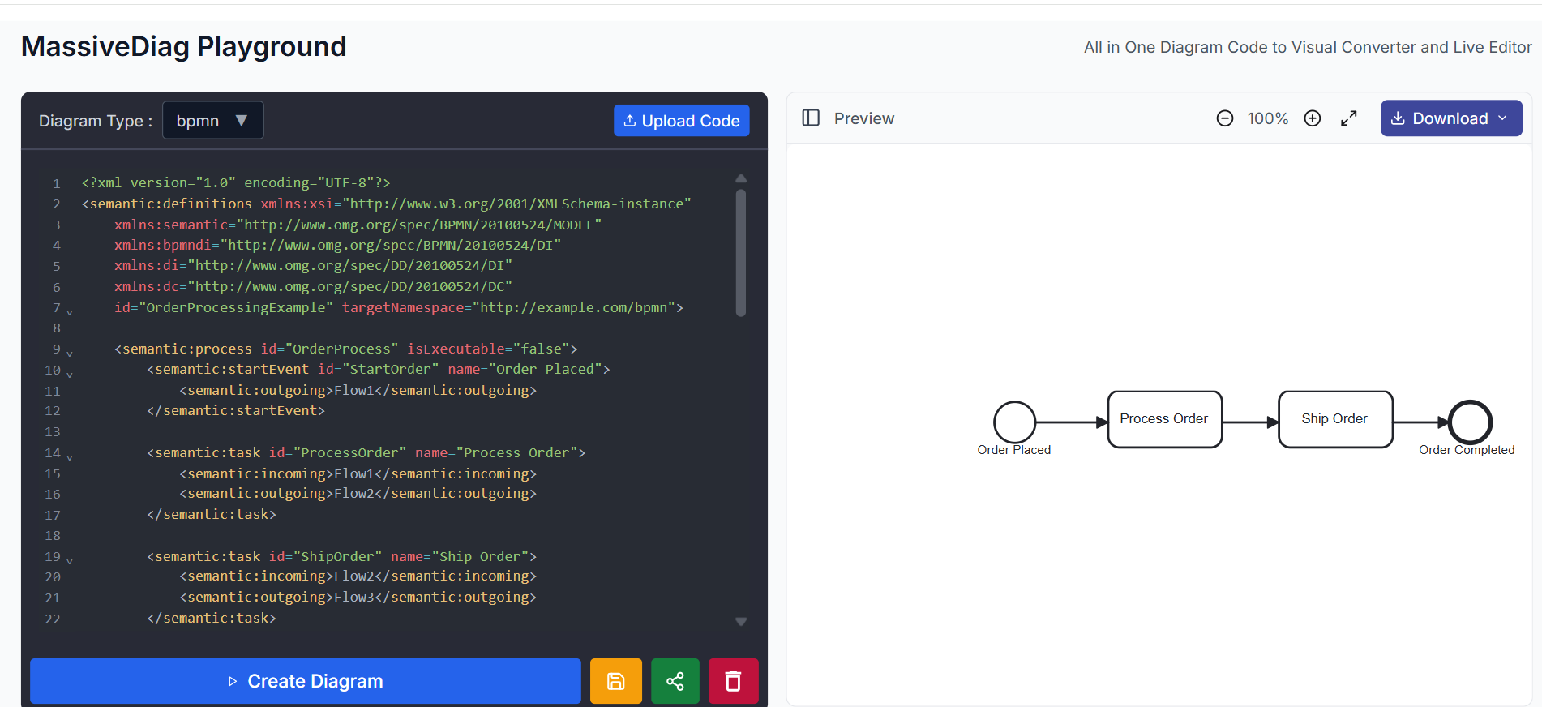Click code line 1 xml version declaration

[x=236, y=182]
